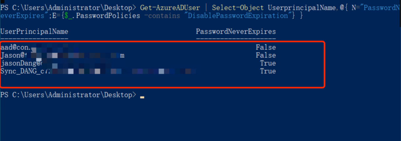Click the True value for jasonDang@
This screenshot has height=141, width=401.
pos(268,63)
